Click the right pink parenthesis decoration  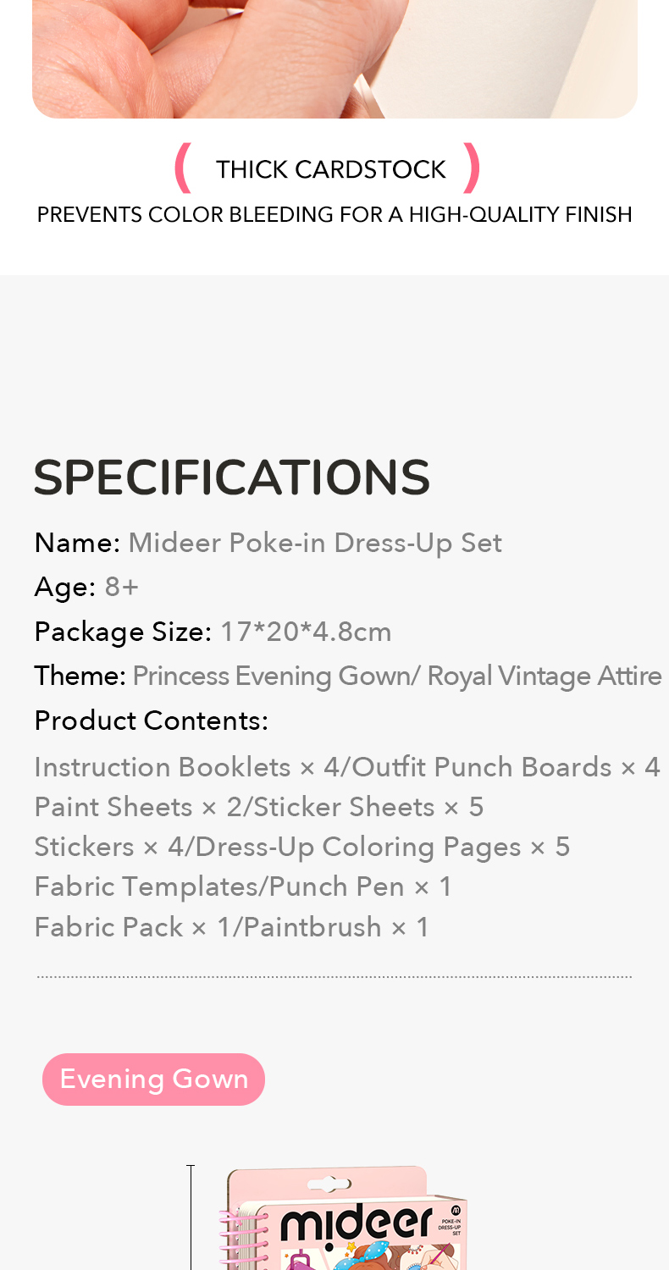point(472,168)
